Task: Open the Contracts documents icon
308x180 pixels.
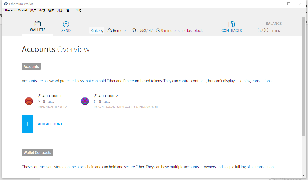Action: [232, 24]
